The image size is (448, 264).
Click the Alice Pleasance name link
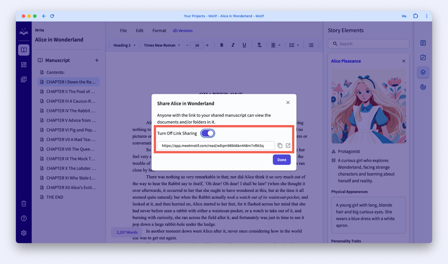[x=346, y=61]
